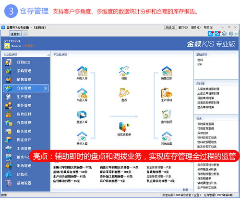Screen dimensions: 240x201
Task: Launch the 产品入库 function icon
Action: 82,95
